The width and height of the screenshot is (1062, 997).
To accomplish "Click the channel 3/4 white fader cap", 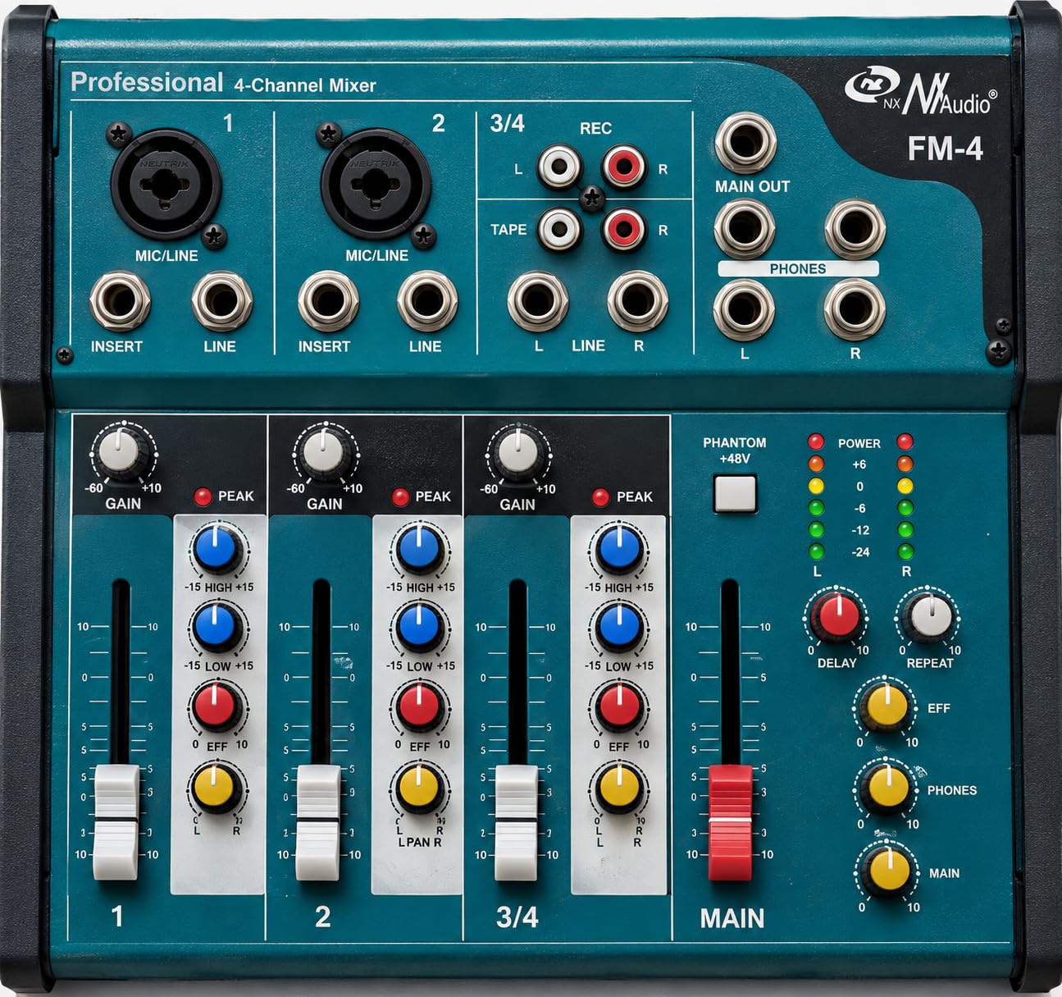I will coord(517,821).
